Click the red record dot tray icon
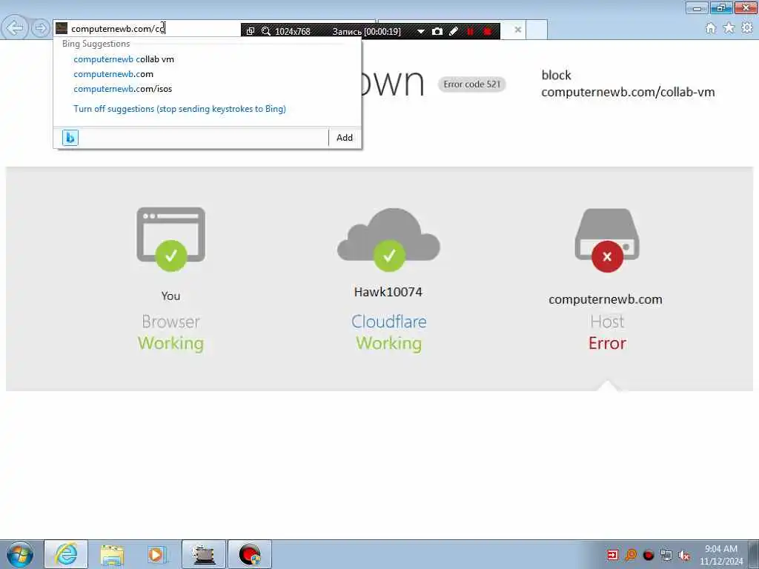 tap(649, 555)
